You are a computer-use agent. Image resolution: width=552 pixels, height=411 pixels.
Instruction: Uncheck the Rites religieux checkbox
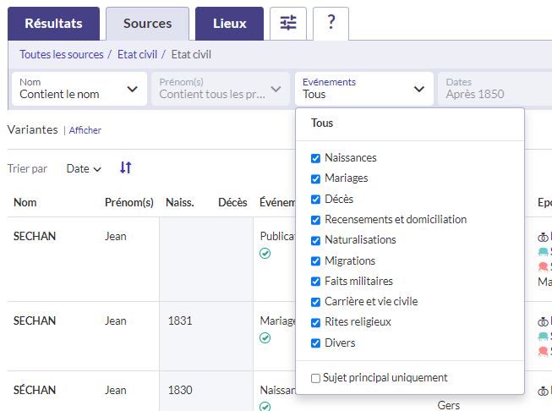316,322
